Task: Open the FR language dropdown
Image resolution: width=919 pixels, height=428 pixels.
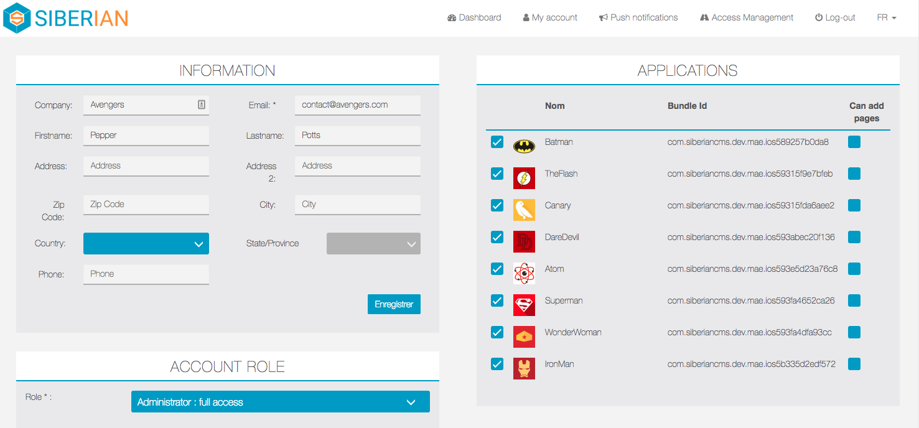Action: pyautogui.click(x=886, y=17)
